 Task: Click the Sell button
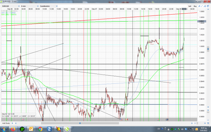(x=190, y=6)
